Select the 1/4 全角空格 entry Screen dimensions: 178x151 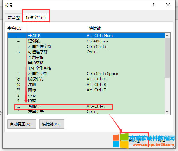86,68
